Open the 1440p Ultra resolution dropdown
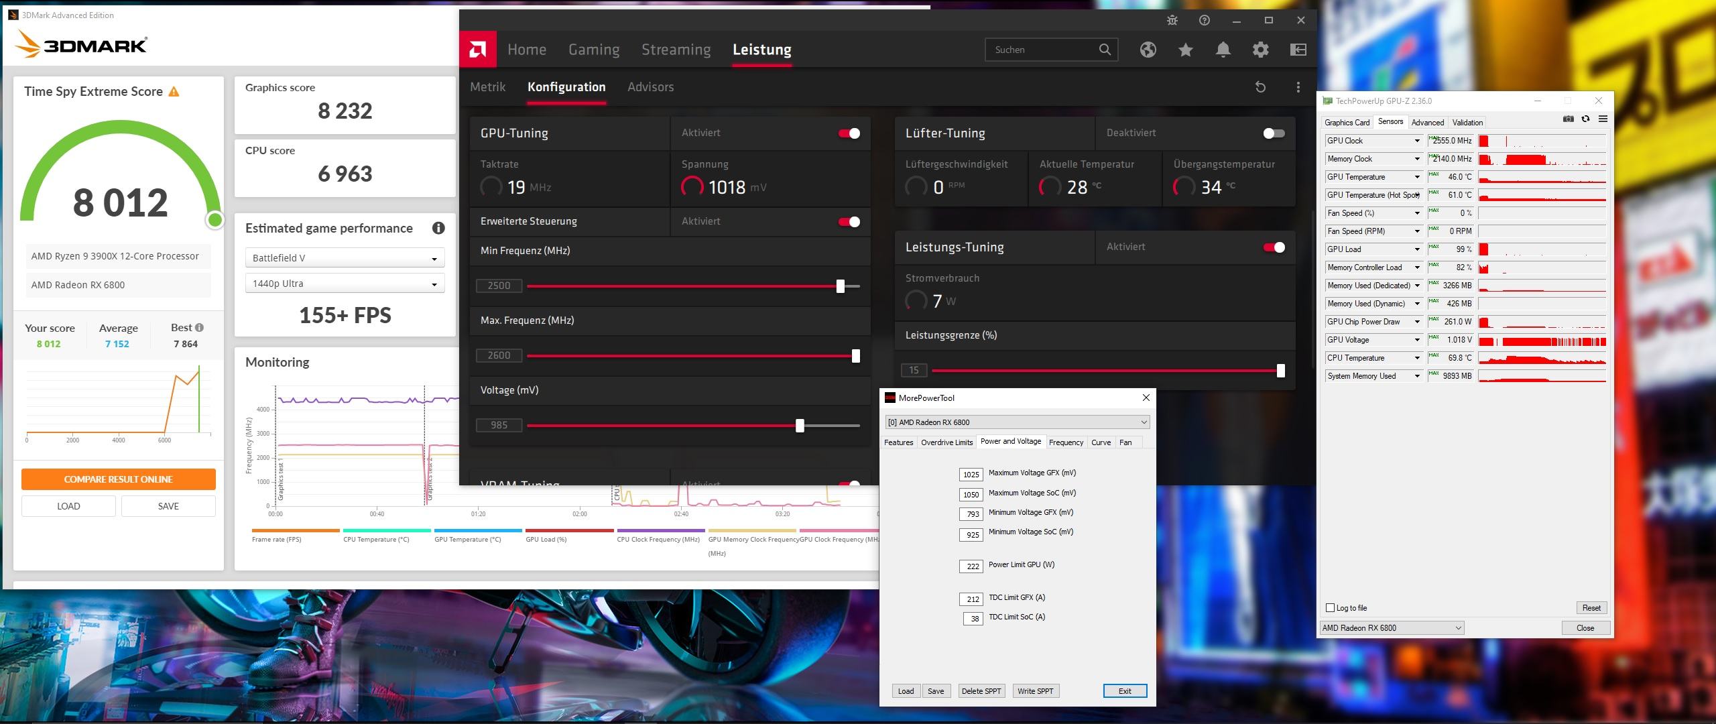1716x724 pixels. coord(345,284)
